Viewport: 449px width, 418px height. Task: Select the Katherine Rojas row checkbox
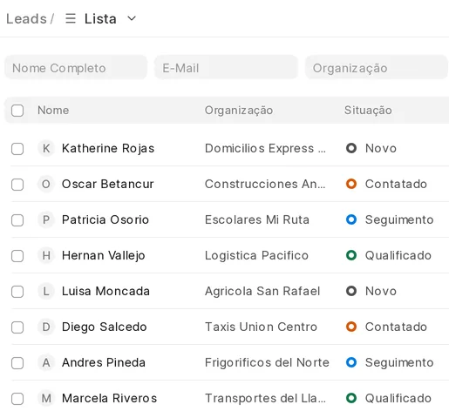[17, 149]
